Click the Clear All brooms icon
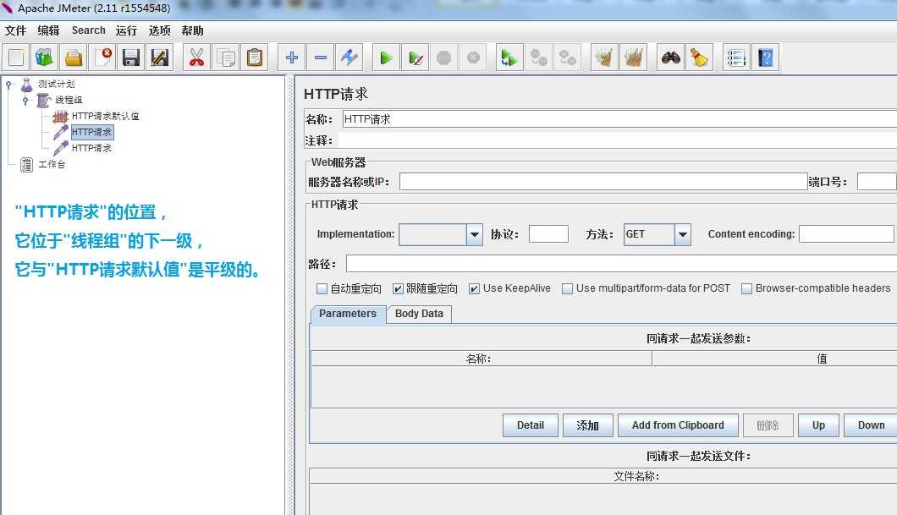The image size is (897, 515). point(633,58)
